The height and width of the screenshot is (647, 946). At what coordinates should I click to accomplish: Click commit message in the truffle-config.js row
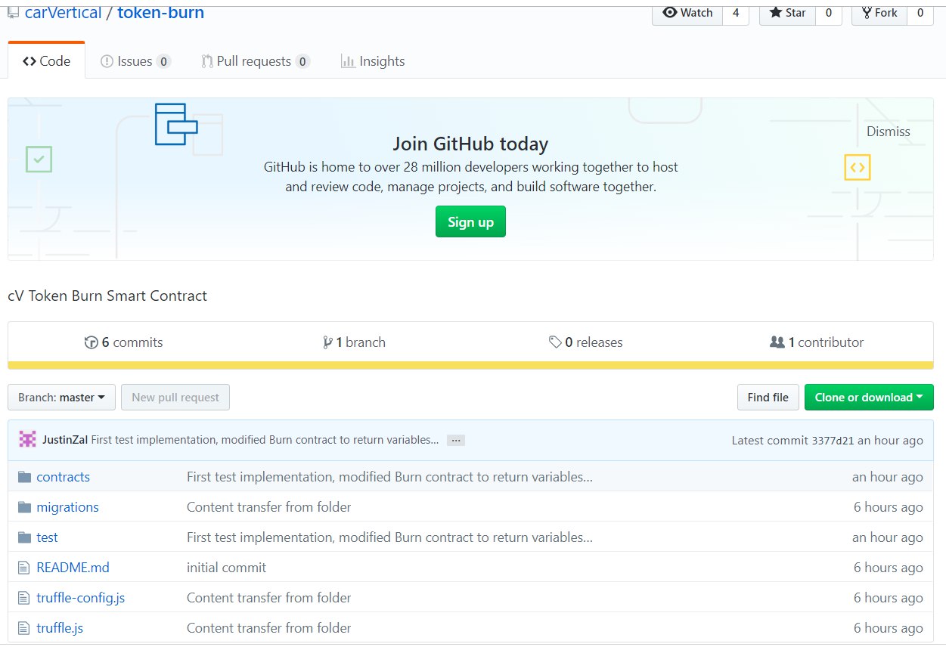(x=269, y=598)
